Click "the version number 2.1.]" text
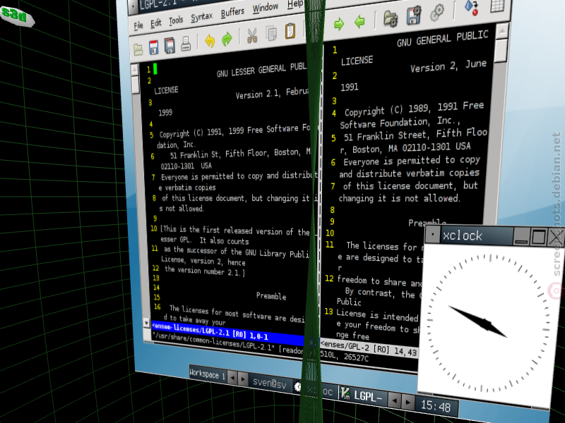Screen dimensions: 565x423 point(205,271)
